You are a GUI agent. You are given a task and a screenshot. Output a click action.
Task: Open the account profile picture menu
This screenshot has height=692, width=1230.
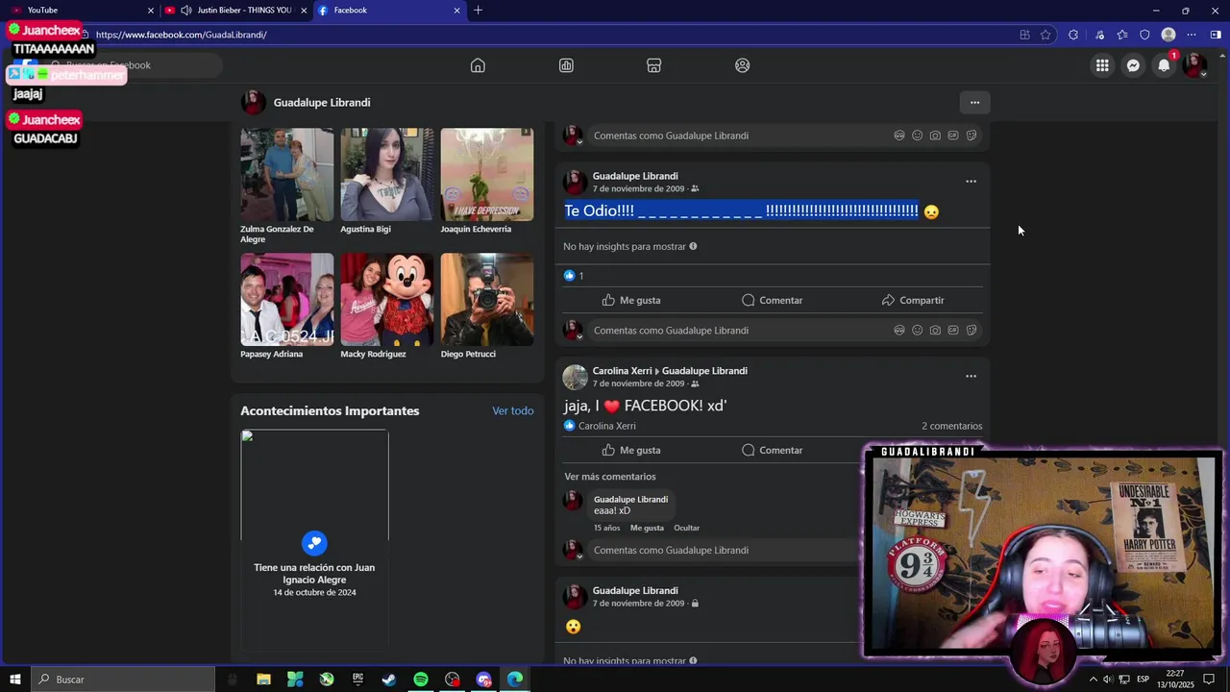pyautogui.click(x=1194, y=65)
